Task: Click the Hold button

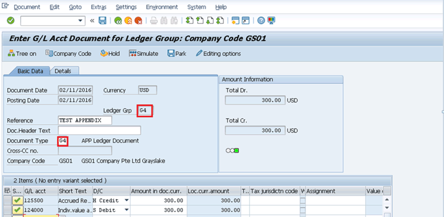Action: (x=110, y=54)
